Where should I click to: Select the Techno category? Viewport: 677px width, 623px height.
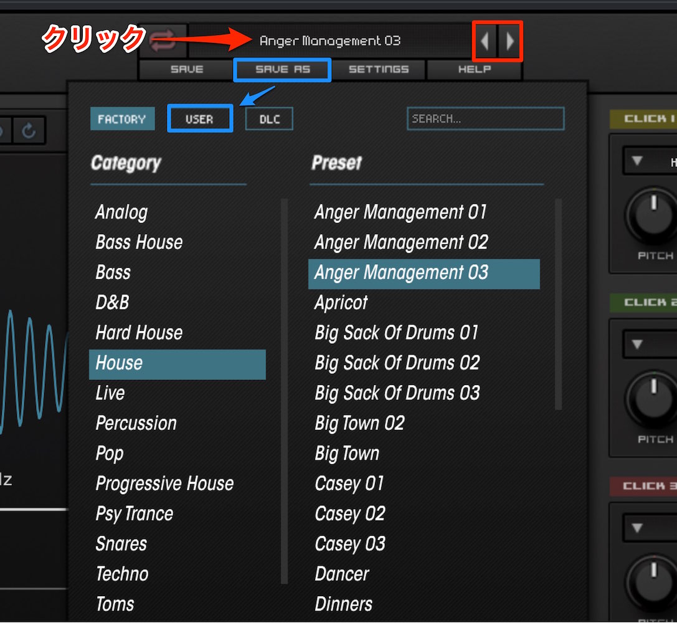click(x=177, y=574)
